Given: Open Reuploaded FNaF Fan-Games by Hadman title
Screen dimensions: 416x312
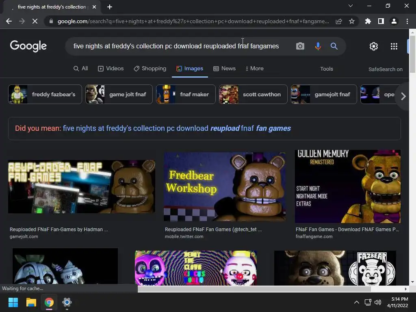Looking at the screenshot, I should point(59,230).
